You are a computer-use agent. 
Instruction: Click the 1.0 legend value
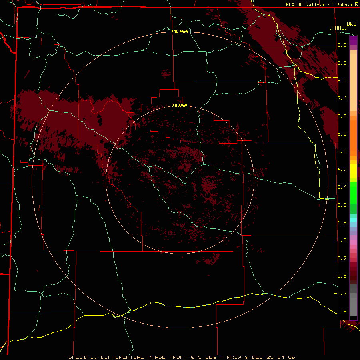tap(342, 240)
